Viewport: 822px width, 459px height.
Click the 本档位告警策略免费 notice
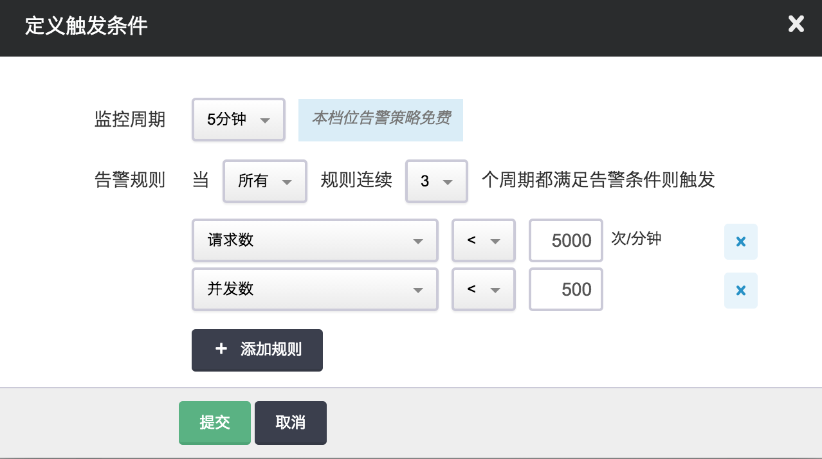tap(381, 119)
